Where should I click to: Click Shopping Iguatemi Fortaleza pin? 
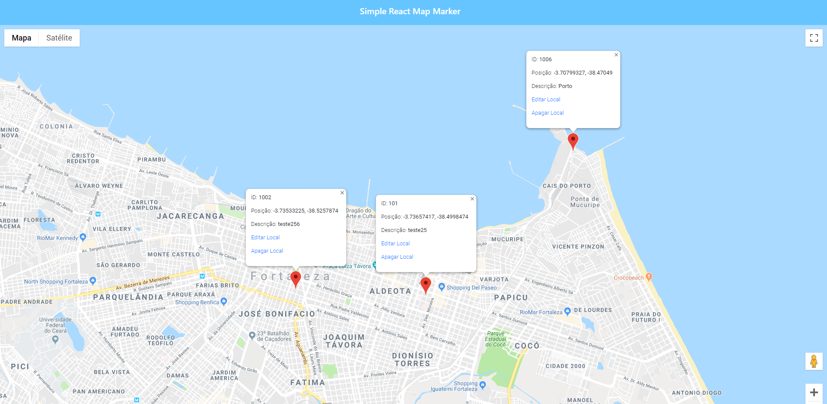[482, 385]
